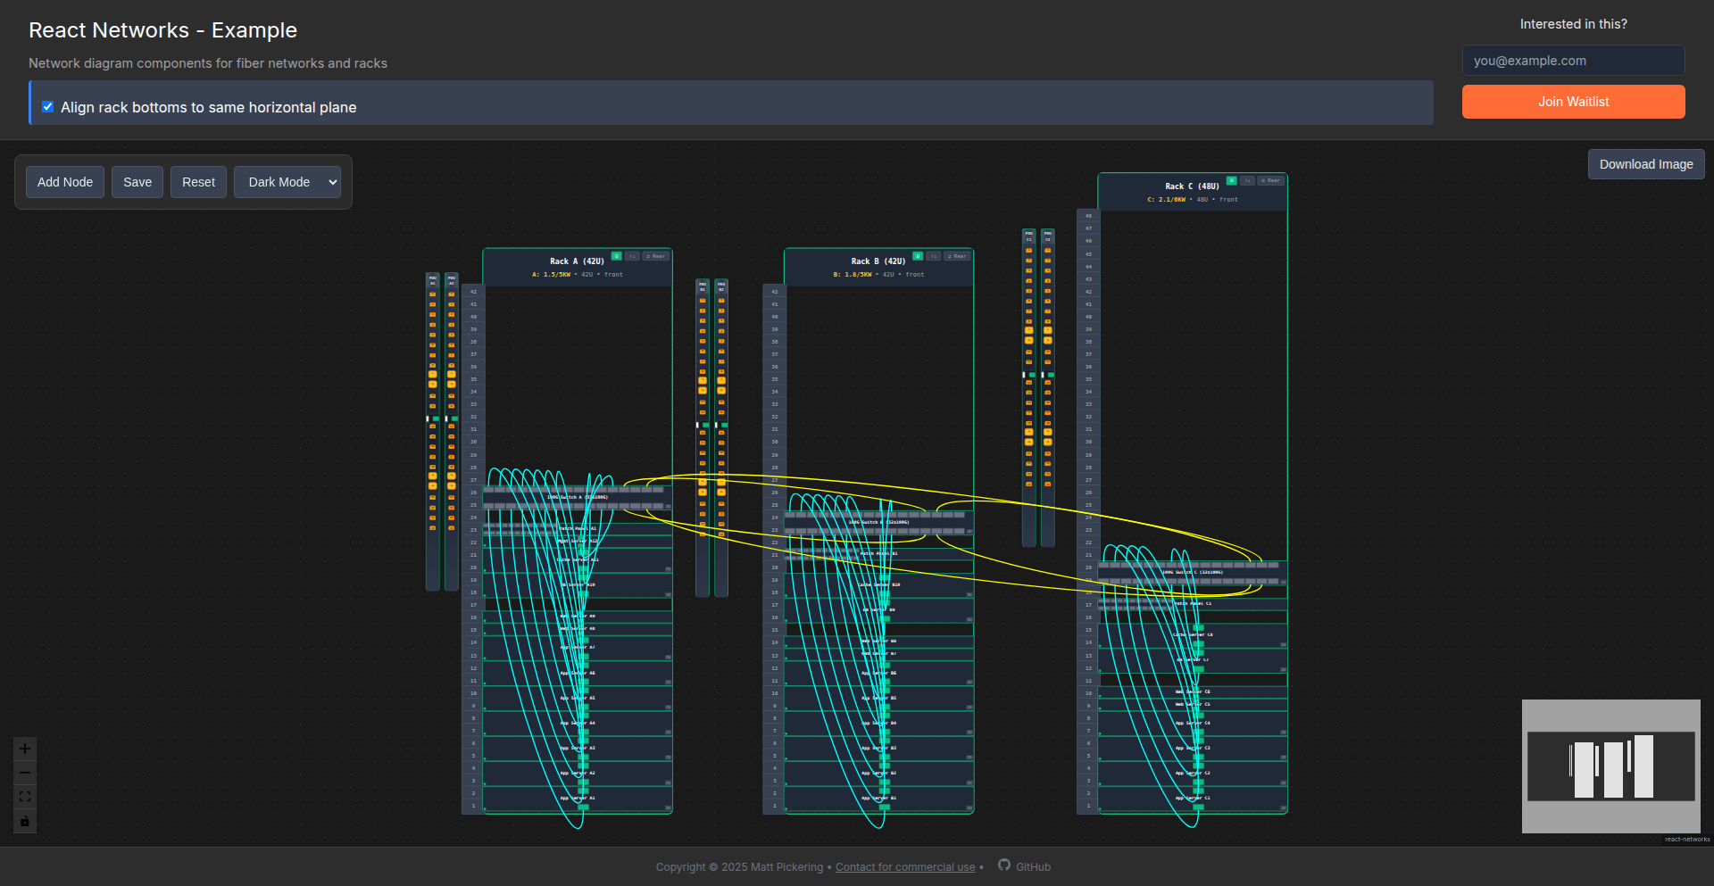Toggle the green U button on Rack A
Screen dimensions: 1714x886
point(616,256)
